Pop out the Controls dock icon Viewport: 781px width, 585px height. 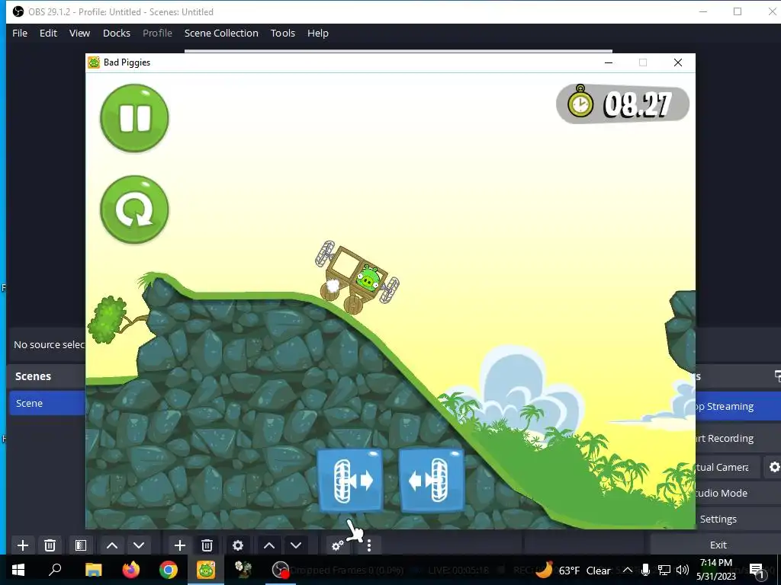777,376
